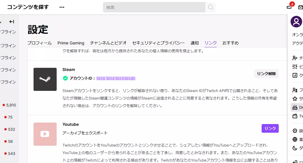
Task: Collapse the left sidebar with arrow icon
Action: point(12,22)
